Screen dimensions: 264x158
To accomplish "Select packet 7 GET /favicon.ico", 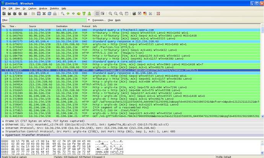I will 130,47.
